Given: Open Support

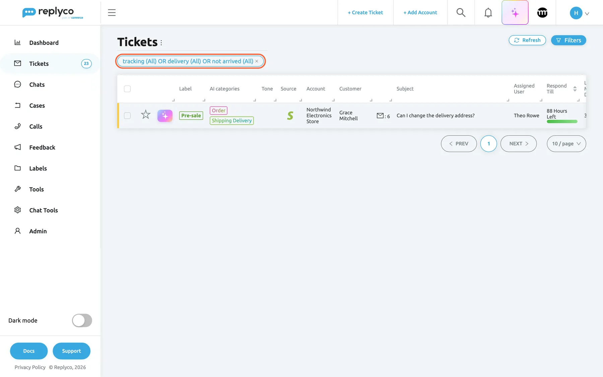Looking at the screenshot, I should coord(71,351).
